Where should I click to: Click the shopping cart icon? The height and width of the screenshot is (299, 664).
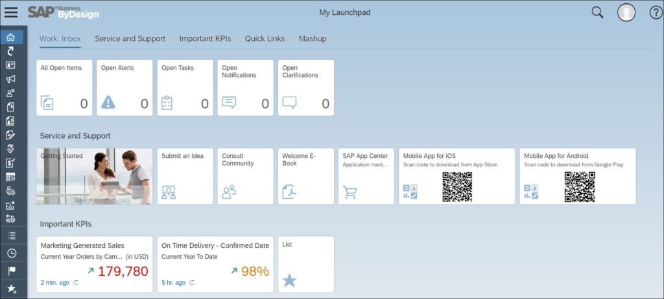click(350, 192)
